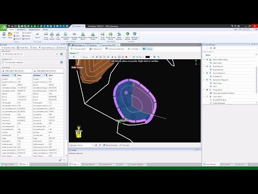This screenshot has width=258, height=194.
Task: Click the Direct Cut task button
Action: [61, 47]
